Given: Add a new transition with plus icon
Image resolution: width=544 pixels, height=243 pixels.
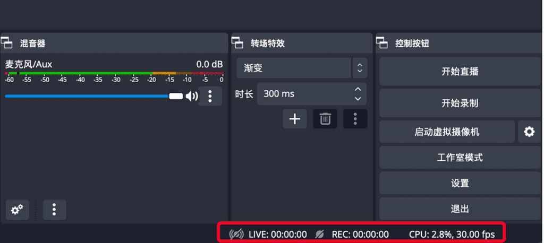Looking at the screenshot, I should click(294, 119).
